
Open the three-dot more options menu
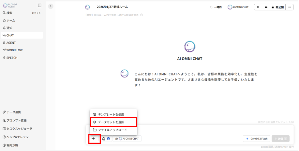(x=290, y=7)
